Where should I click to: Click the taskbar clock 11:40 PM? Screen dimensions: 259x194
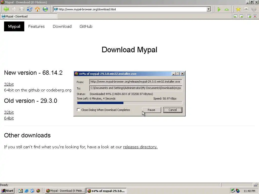tap(249, 191)
